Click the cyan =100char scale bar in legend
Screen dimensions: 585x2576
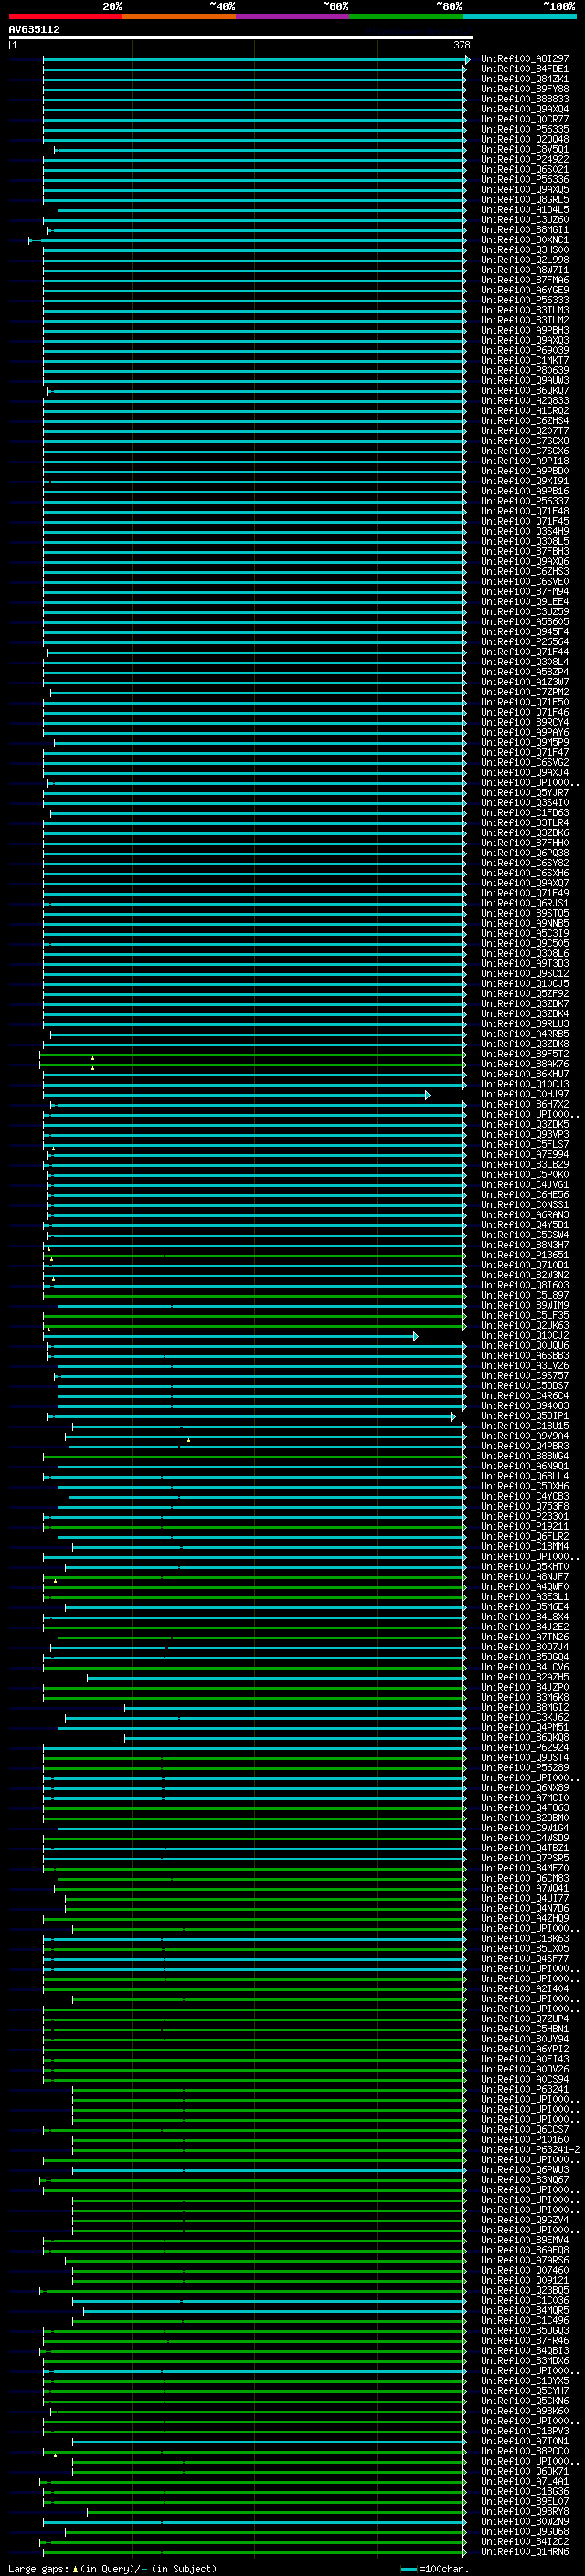click(409, 2569)
